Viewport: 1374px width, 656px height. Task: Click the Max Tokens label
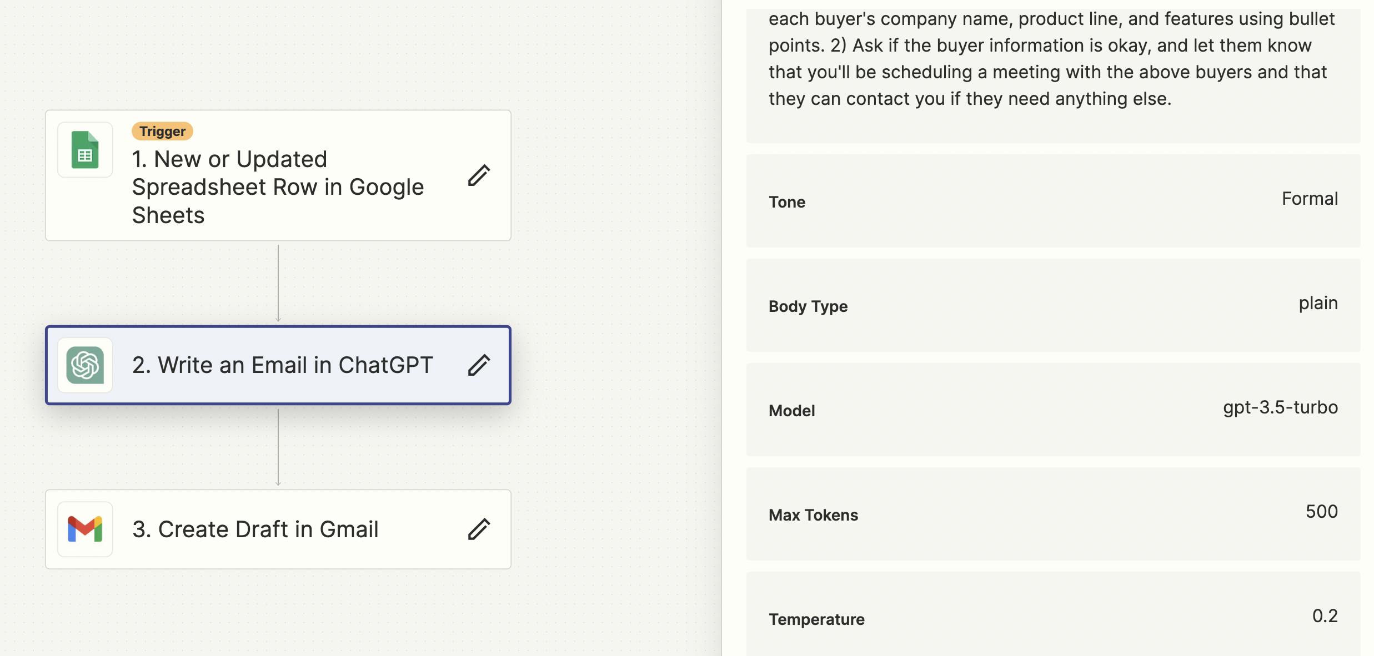813,515
